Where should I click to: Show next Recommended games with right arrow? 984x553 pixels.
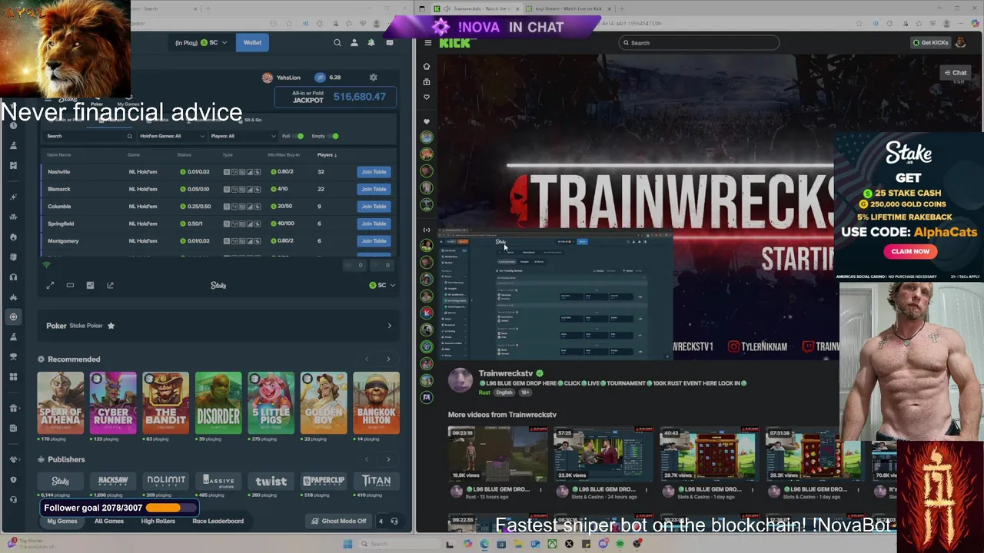[x=388, y=359]
